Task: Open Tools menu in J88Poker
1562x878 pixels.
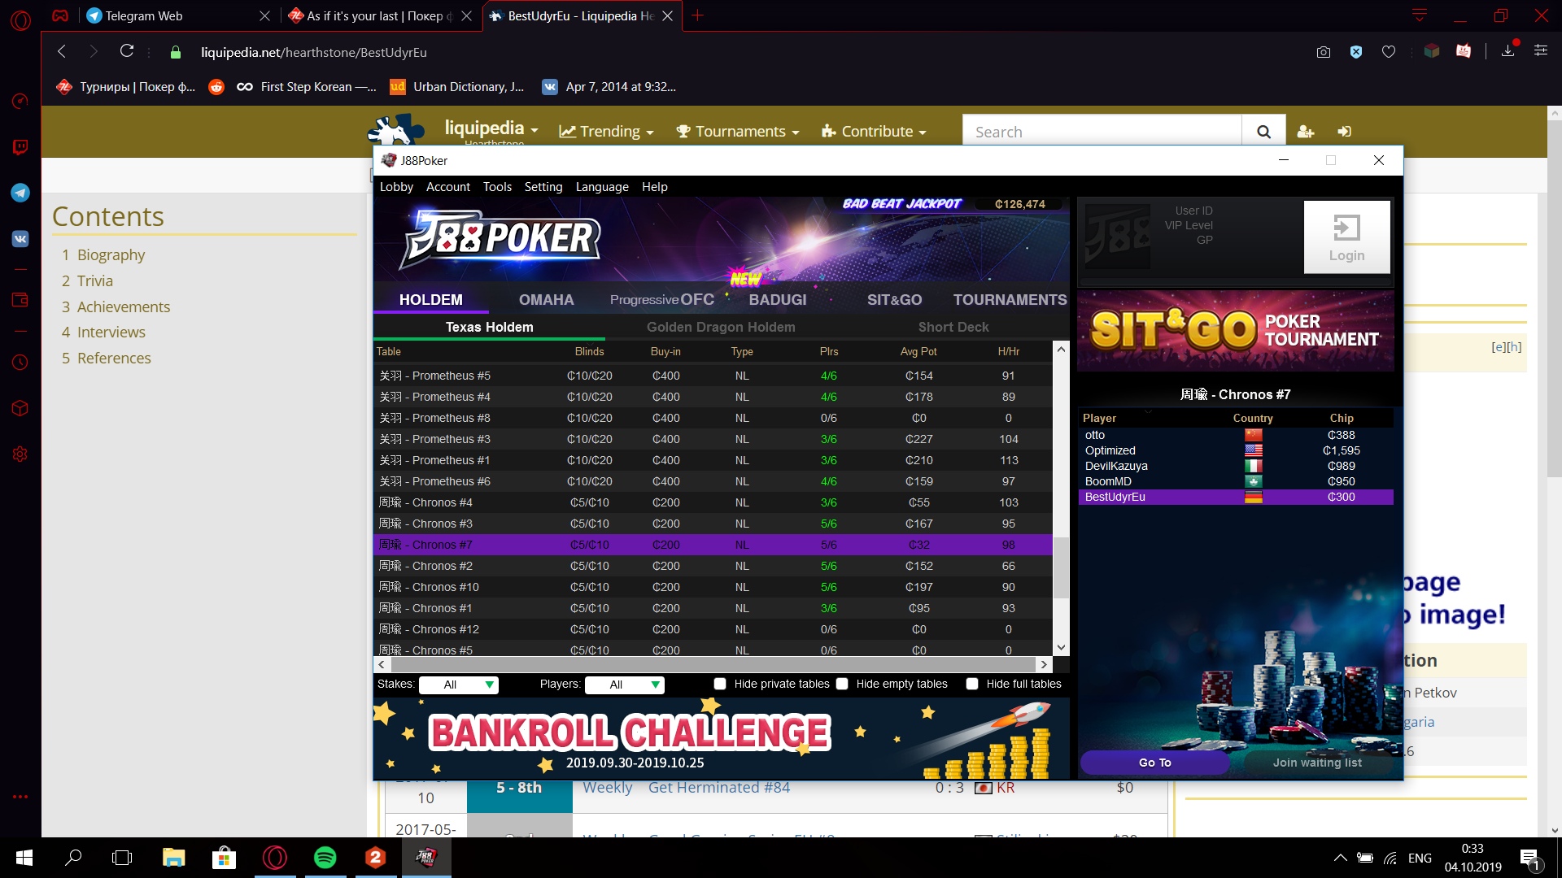Action: (x=497, y=187)
